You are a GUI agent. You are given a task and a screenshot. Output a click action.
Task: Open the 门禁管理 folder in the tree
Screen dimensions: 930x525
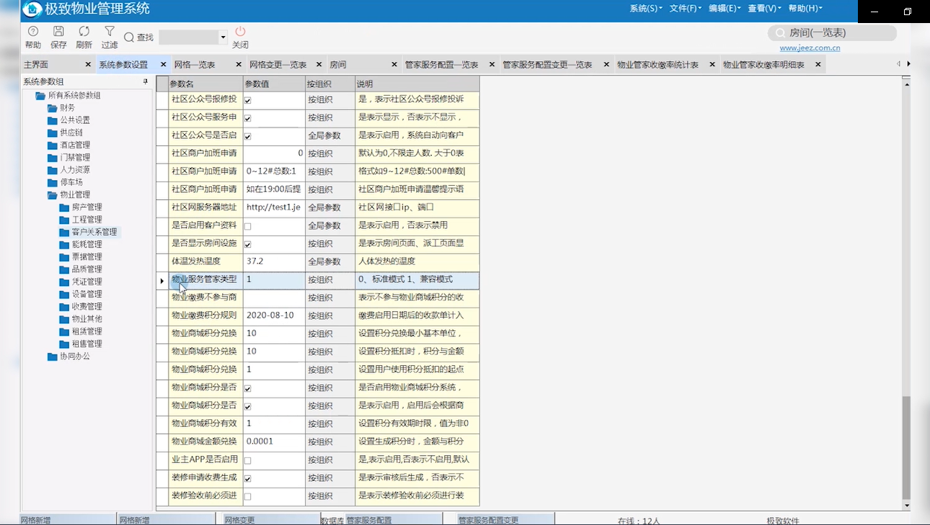coord(68,157)
